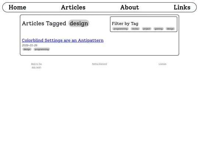Open the About page
This screenshot has height=149, width=199.
click(130, 7)
